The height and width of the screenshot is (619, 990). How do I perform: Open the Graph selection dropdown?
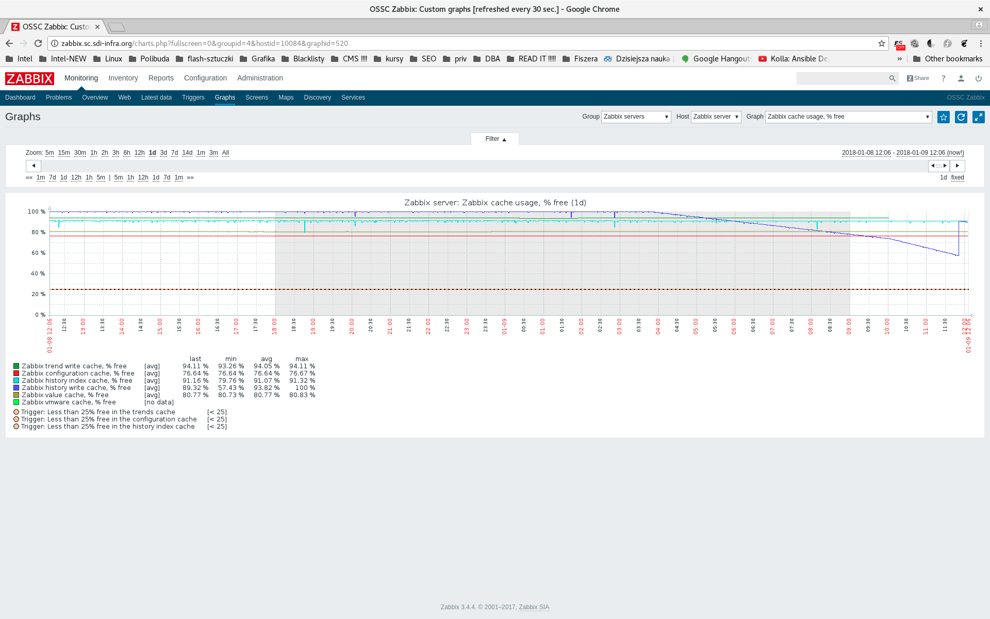(849, 117)
